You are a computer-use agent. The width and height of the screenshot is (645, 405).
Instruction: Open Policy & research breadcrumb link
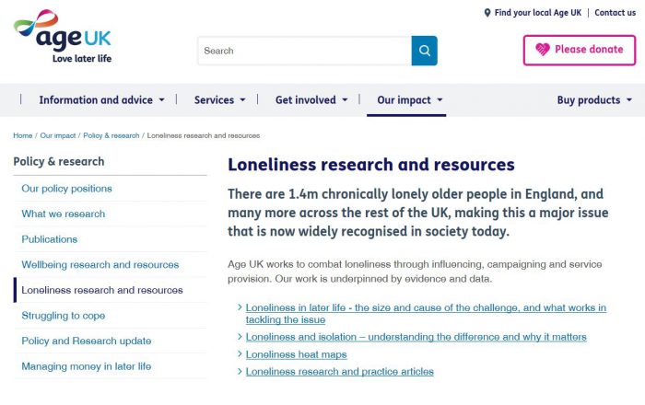(111, 135)
